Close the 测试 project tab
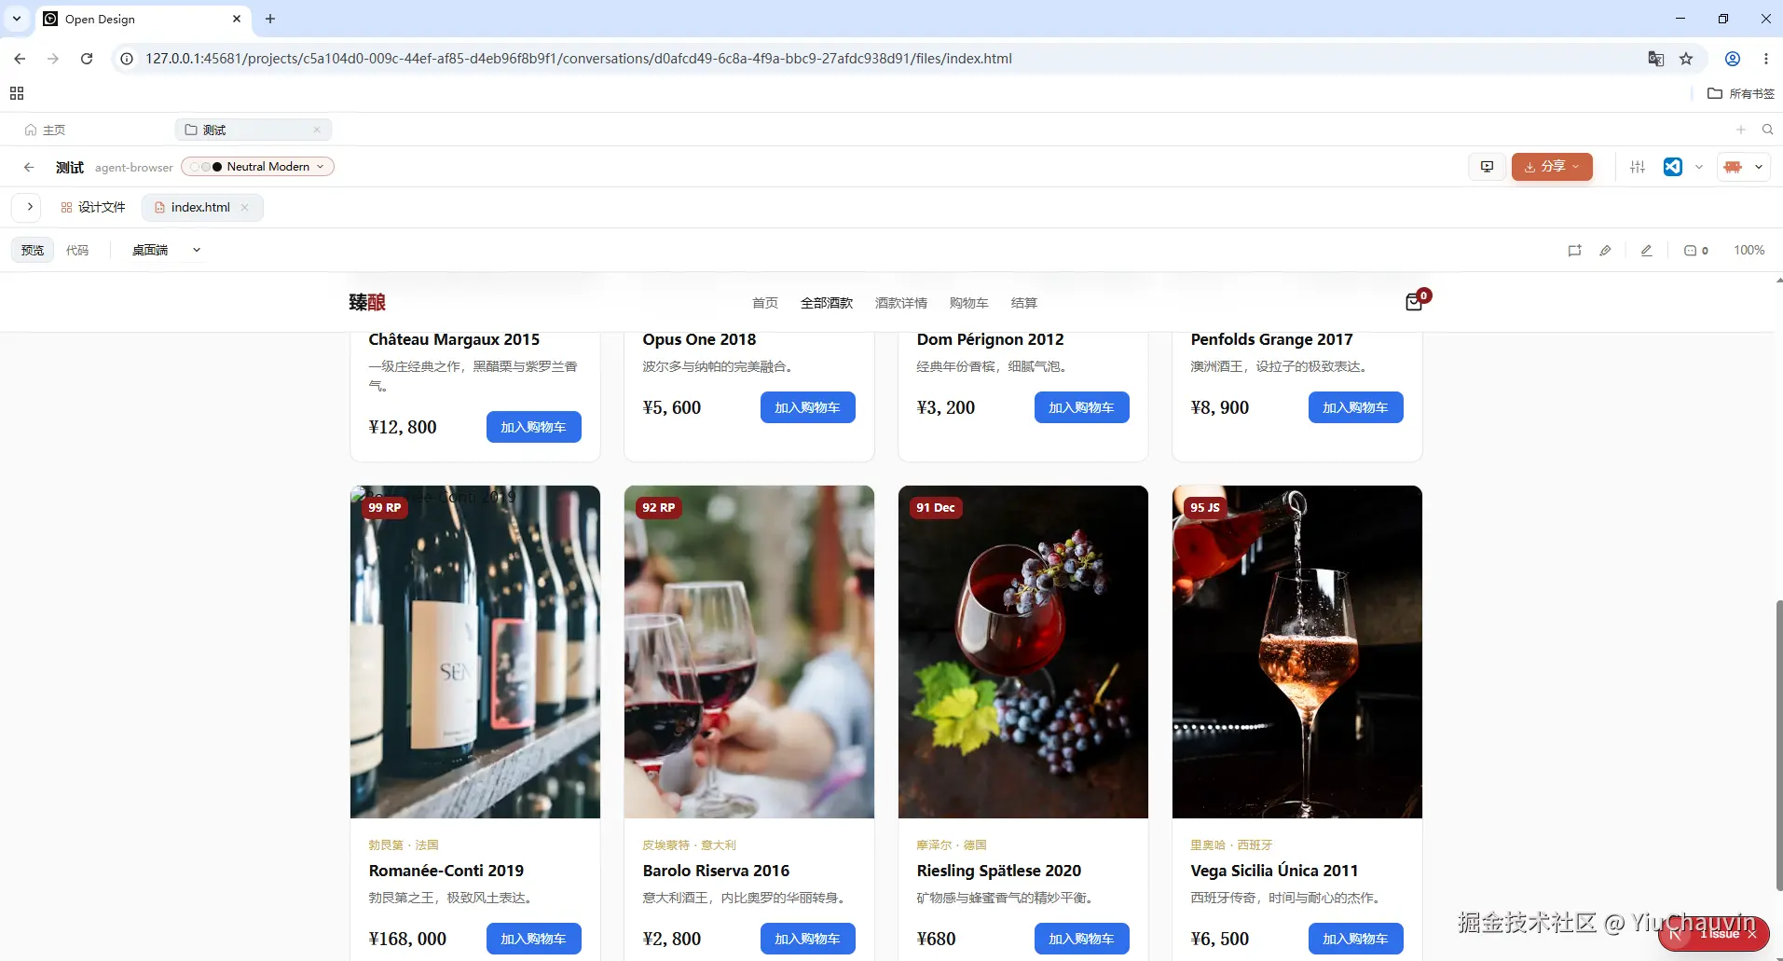Screen dimensions: 1783x961 tap(317, 130)
